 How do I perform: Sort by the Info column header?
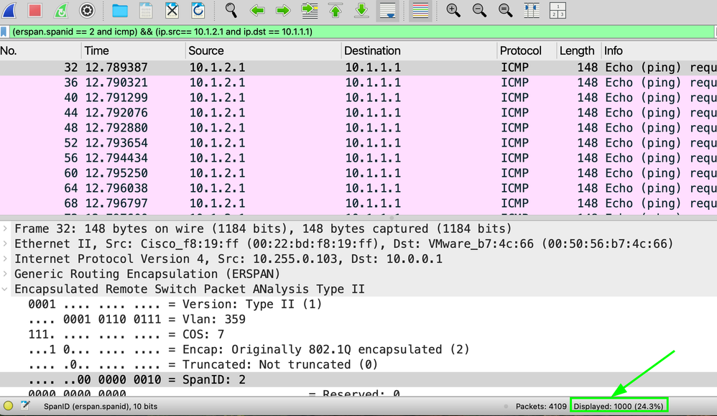(x=659, y=51)
